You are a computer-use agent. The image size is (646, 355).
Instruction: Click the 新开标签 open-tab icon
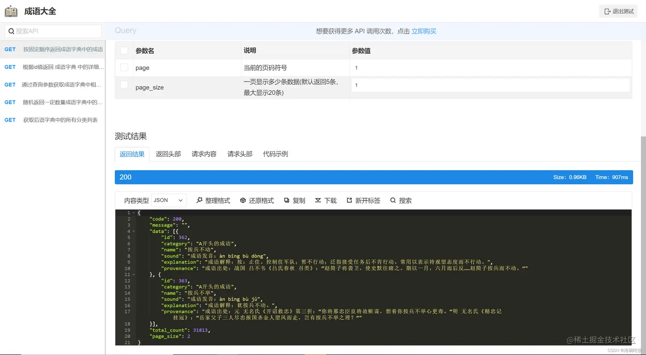[x=349, y=200]
